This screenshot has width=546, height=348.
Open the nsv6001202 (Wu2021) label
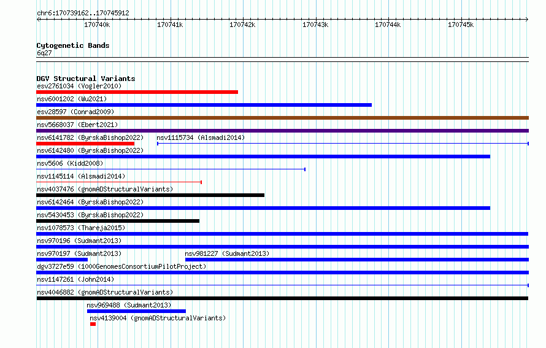(72, 99)
